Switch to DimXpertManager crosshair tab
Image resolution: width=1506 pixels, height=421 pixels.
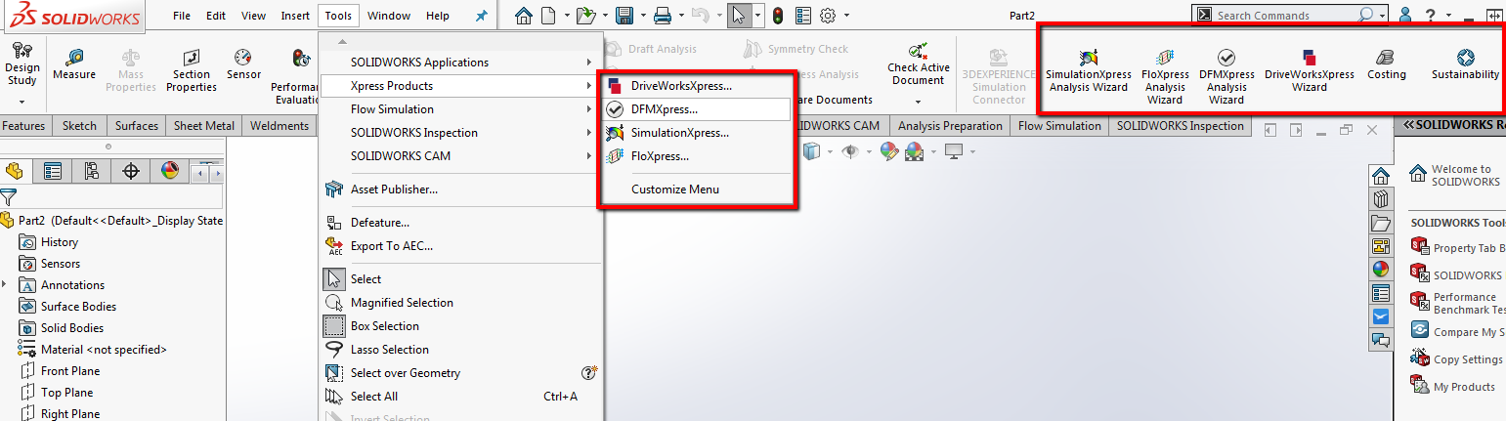click(131, 171)
